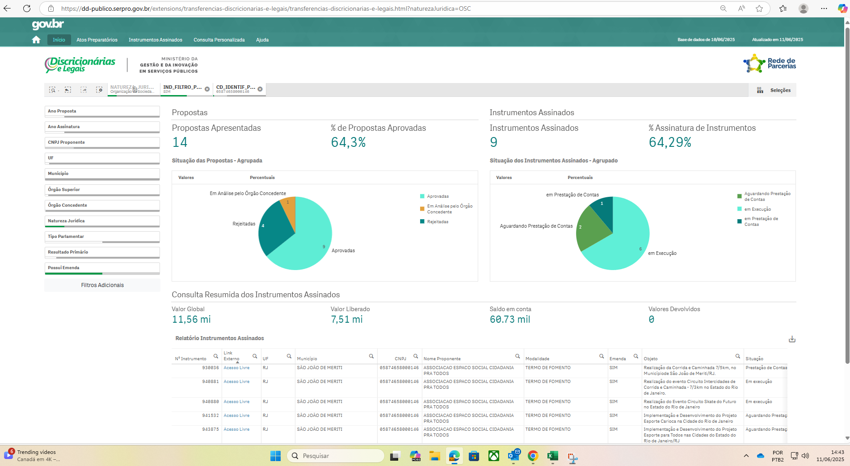Expand the Órgão Superior filter list
Viewport: 850px width, 466px height.
pos(102,190)
